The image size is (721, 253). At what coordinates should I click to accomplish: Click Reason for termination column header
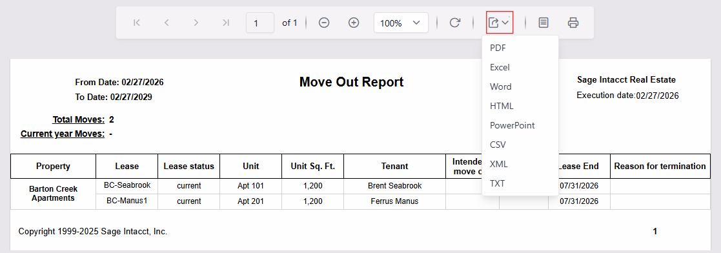point(660,166)
